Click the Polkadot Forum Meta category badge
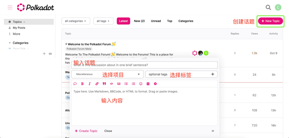Viewport: 289px width, 138px height. coord(79,49)
